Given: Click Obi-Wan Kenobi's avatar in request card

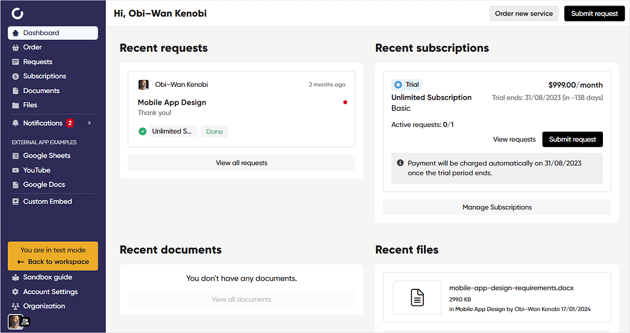Looking at the screenshot, I should (x=143, y=84).
